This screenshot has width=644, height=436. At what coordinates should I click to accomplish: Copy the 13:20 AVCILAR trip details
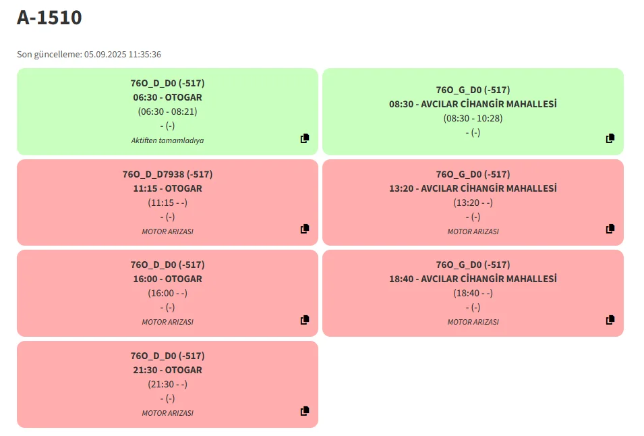tap(610, 229)
